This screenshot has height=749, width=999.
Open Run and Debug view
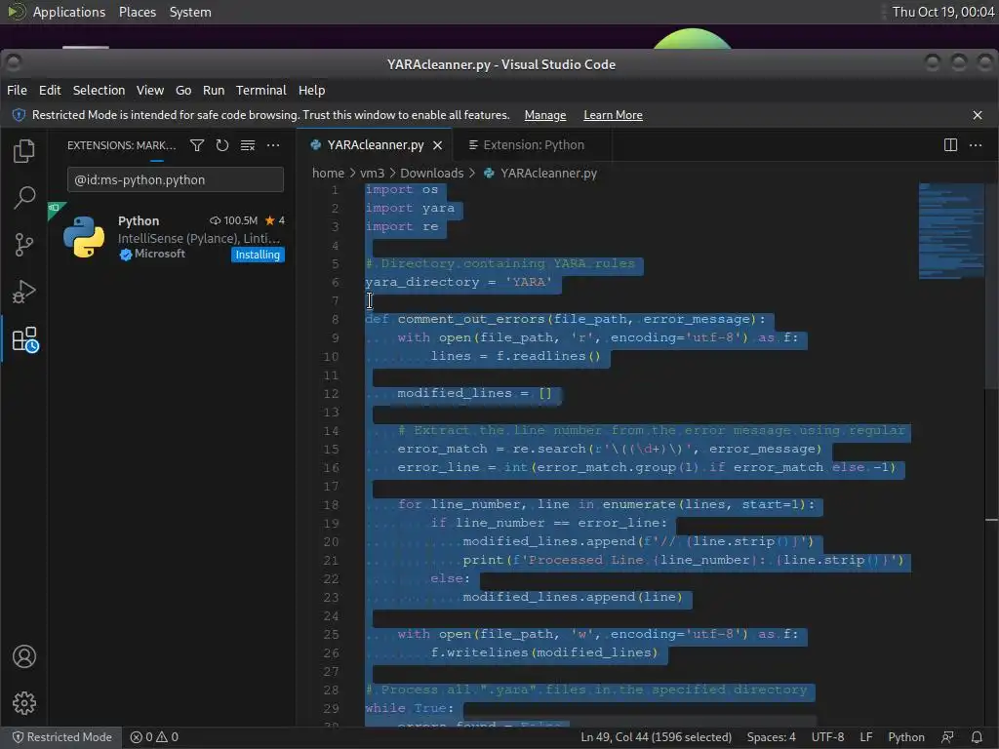click(24, 292)
